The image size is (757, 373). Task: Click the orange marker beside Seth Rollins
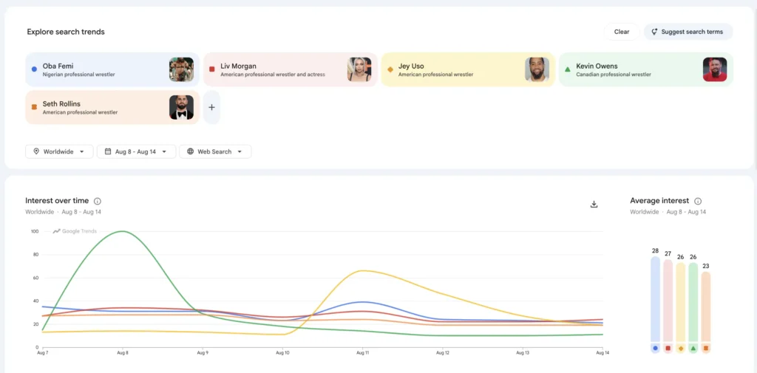pos(34,107)
